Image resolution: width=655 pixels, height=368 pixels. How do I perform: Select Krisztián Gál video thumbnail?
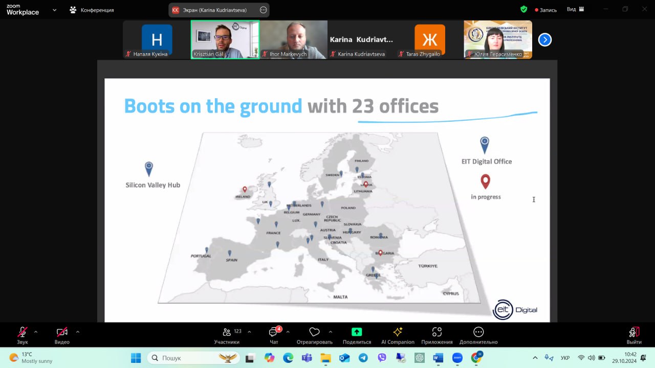click(x=225, y=39)
